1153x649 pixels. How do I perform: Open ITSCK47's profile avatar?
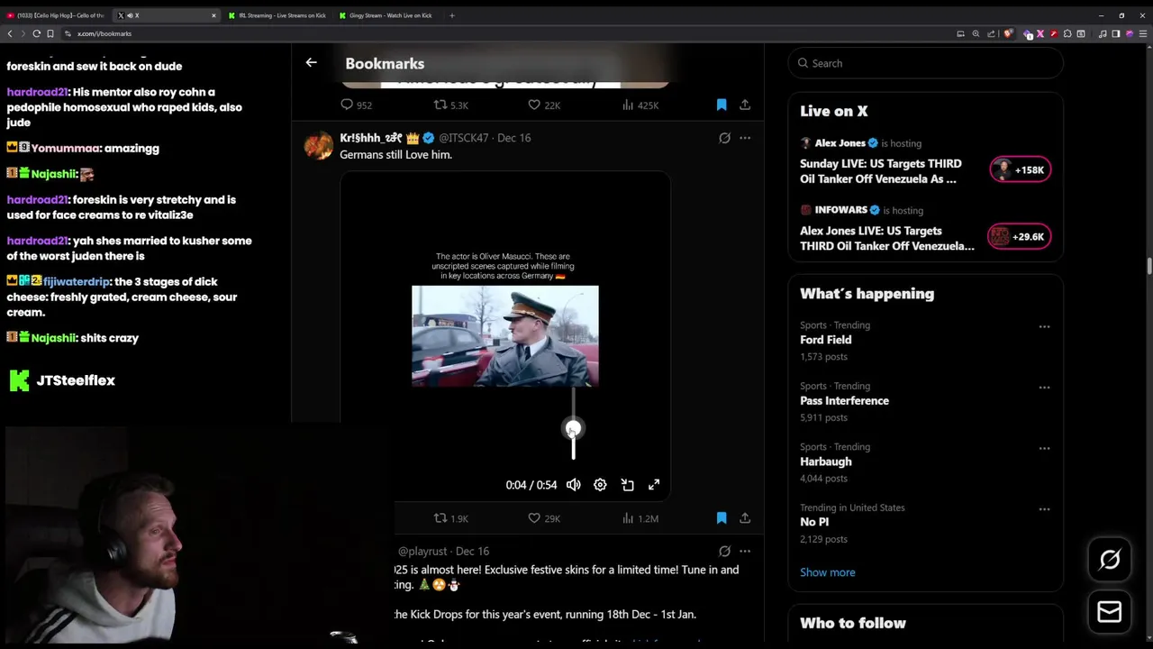point(319,145)
